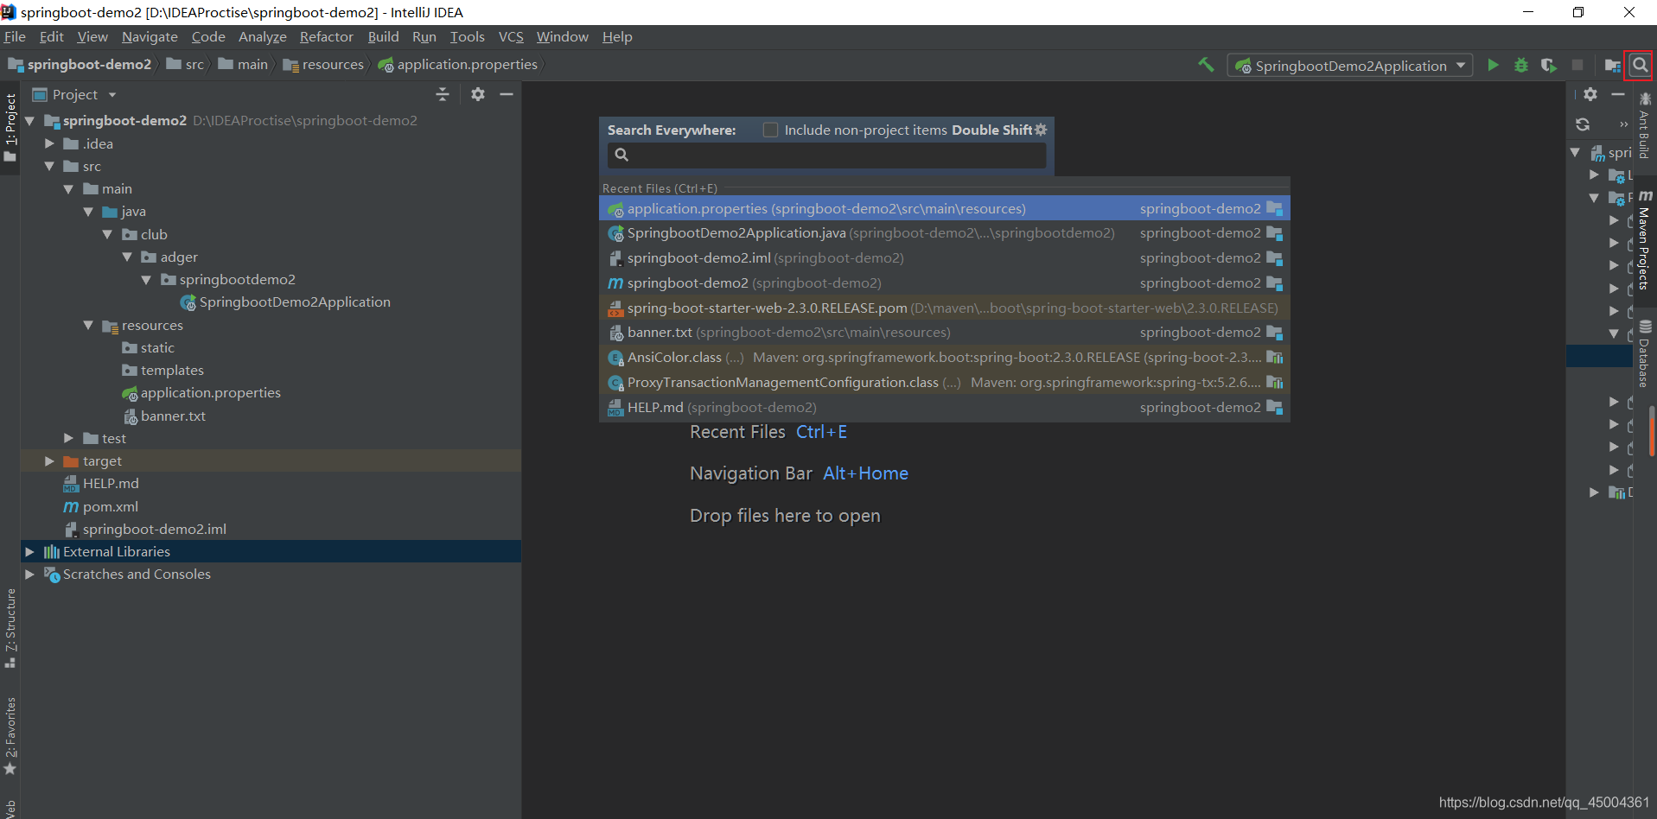Collapse the resources folder arrow
This screenshot has height=819, width=1657.
tap(88, 326)
